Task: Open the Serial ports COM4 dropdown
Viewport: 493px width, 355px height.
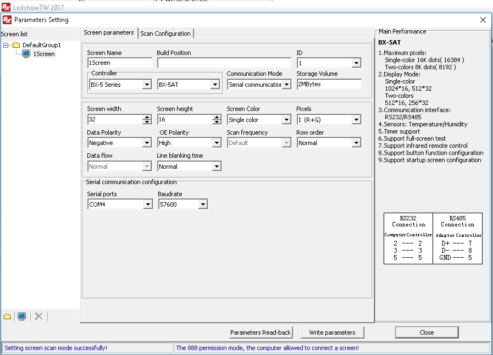Action: pyautogui.click(x=148, y=204)
